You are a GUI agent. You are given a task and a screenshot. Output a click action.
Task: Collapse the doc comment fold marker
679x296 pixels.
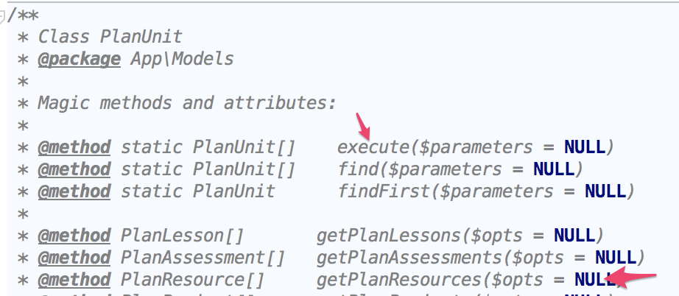point(3,15)
